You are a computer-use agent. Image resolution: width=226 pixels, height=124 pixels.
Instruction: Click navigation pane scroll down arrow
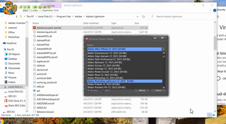[27, 111]
